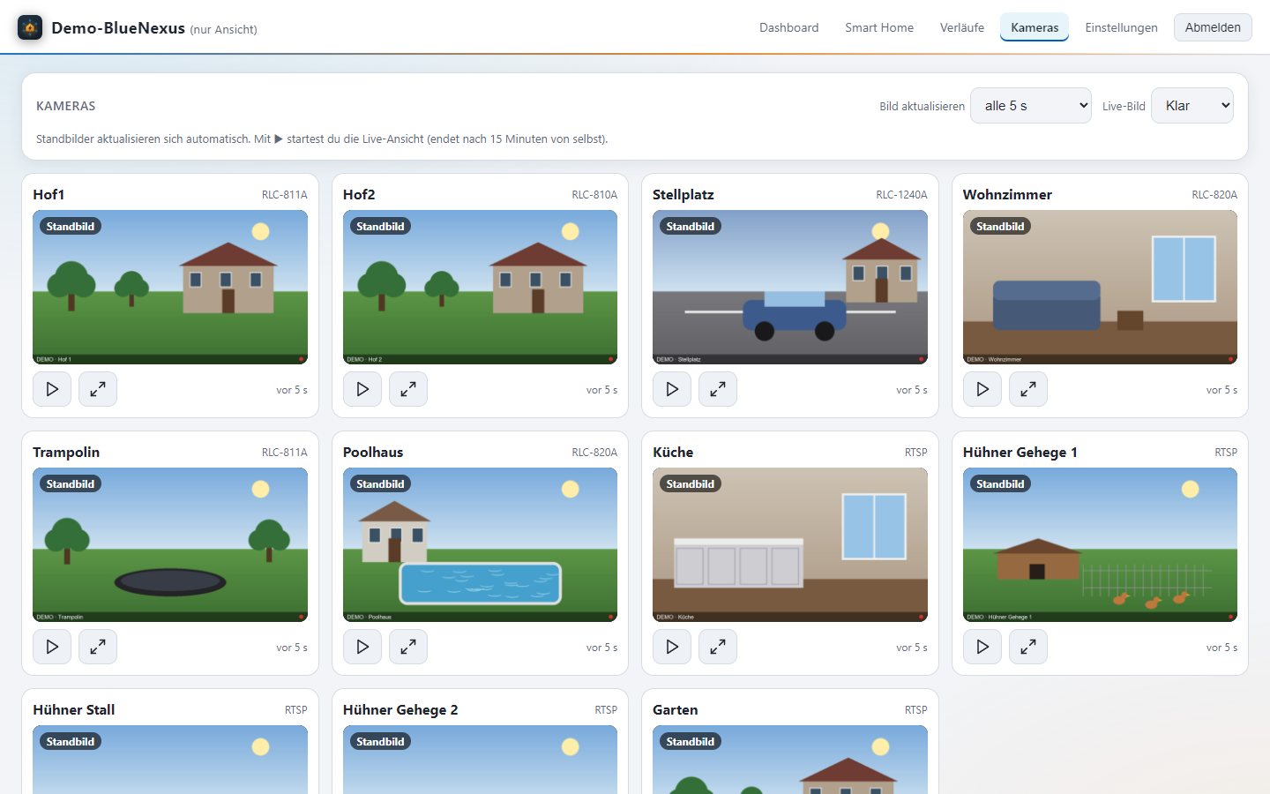Image resolution: width=1270 pixels, height=794 pixels.
Task: Play live stream of Hof2 camera
Action: pos(362,389)
